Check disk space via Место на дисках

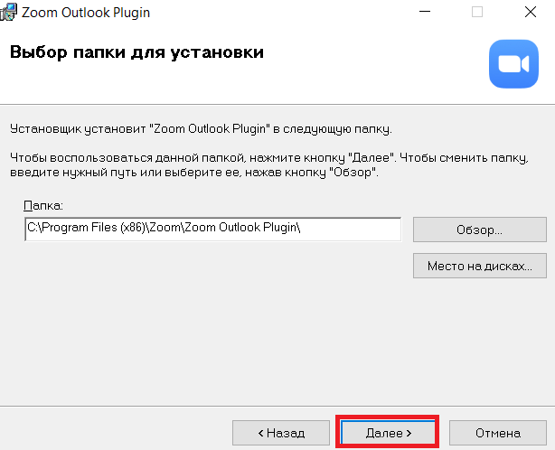point(480,266)
